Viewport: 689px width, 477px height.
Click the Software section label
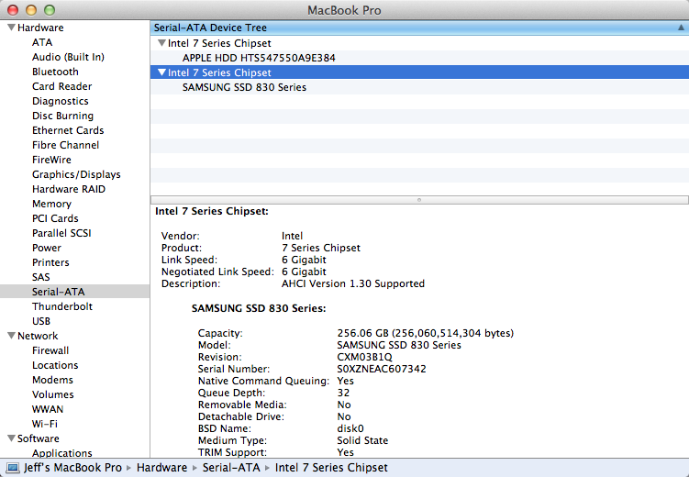click(x=39, y=438)
